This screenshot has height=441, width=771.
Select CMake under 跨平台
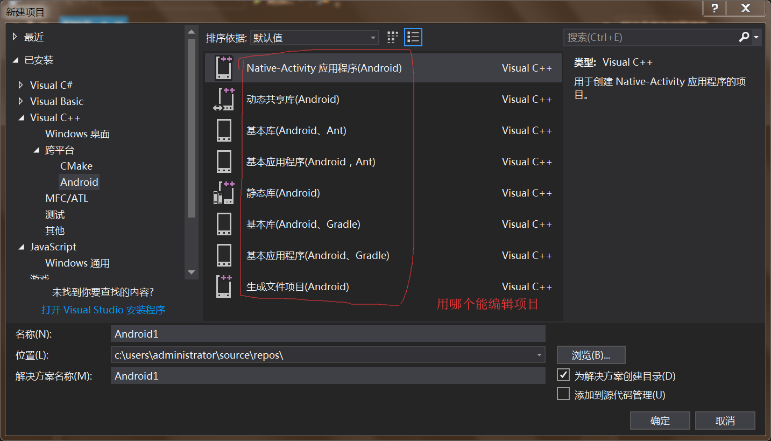76,166
